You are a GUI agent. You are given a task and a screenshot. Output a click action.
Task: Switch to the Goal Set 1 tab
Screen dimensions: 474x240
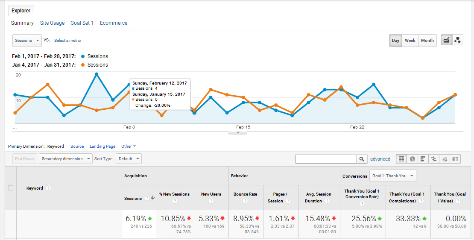click(x=82, y=23)
